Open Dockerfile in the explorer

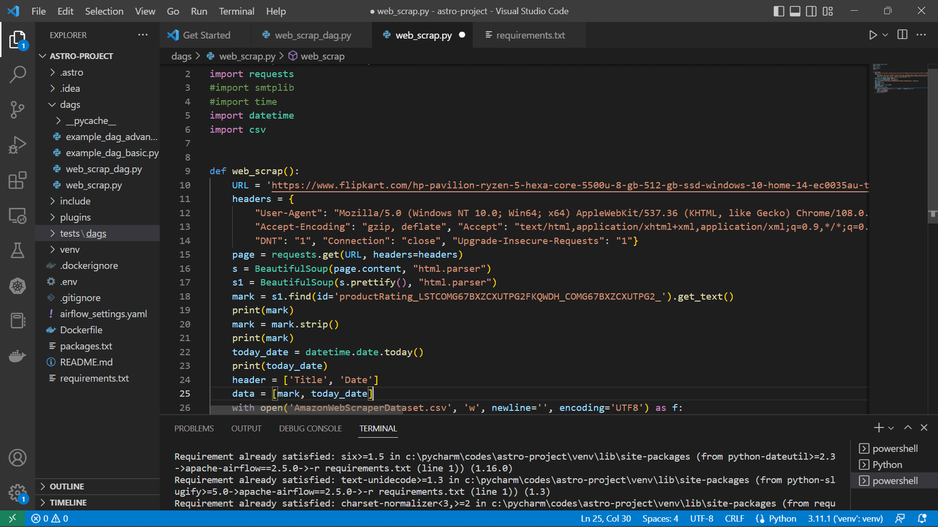click(81, 330)
